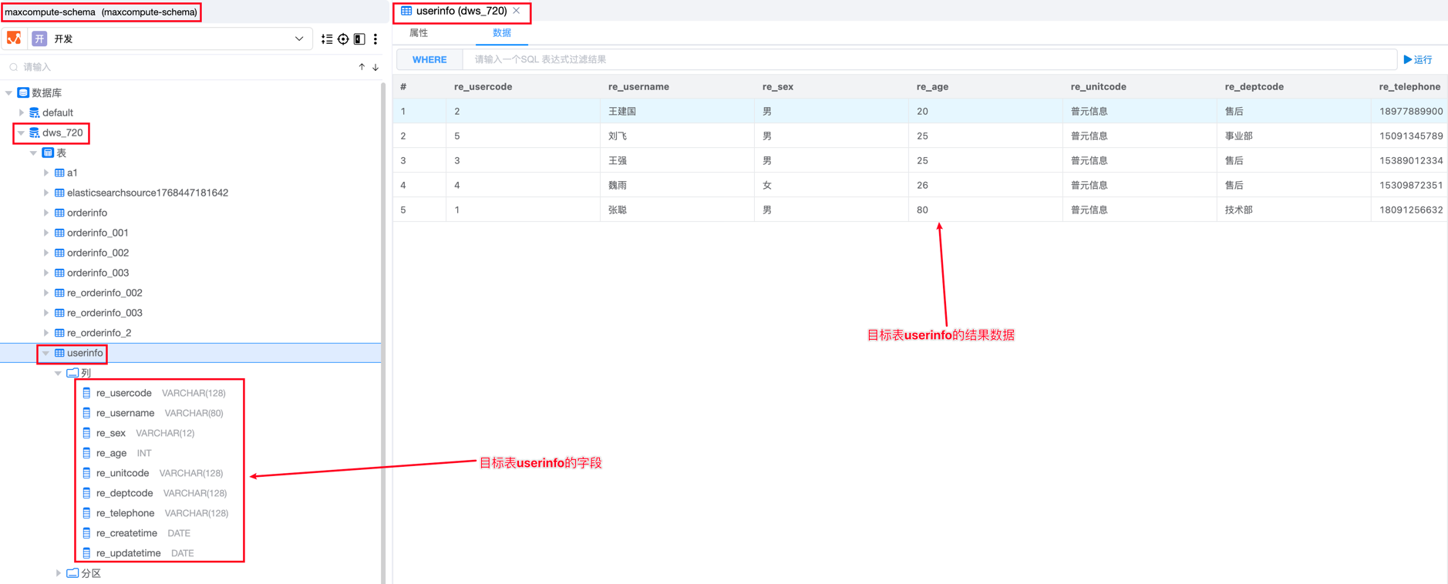Screen dimensions: 1448x584
Task: Expand the 分区 partitions folder
Action: (59, 573)
